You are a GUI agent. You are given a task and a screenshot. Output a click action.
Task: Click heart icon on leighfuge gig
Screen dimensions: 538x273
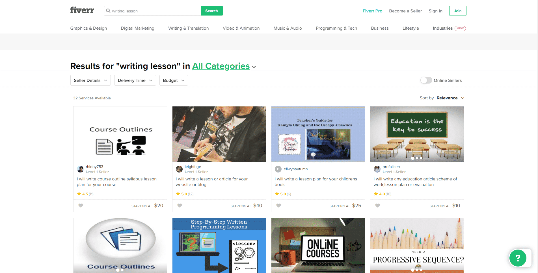tap(180, 206)
